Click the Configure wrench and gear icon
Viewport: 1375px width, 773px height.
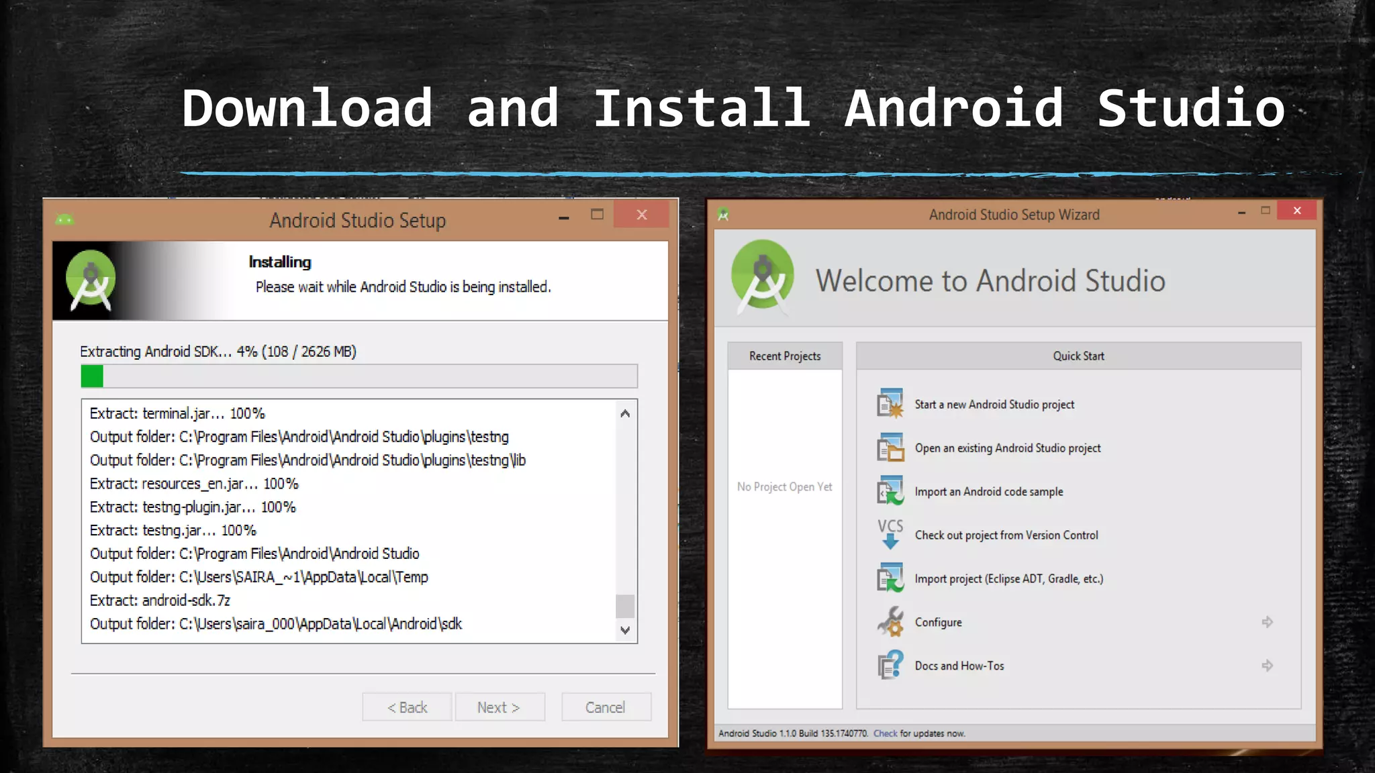890,621
